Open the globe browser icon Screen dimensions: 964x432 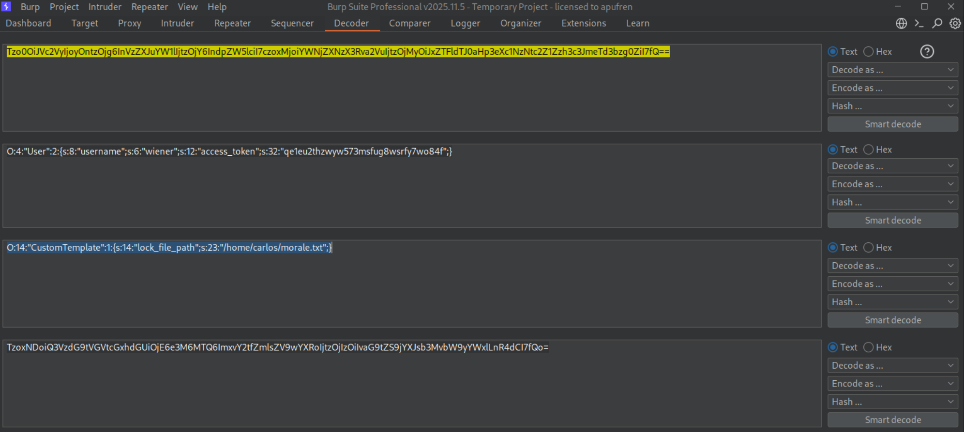[x=901, y=23]
